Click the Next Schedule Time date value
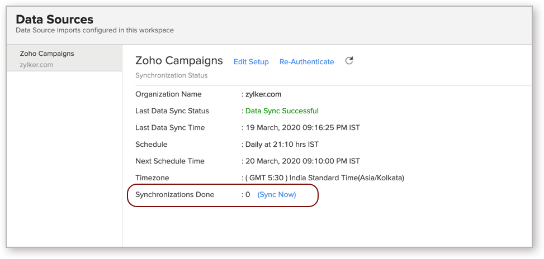The image size is (544, 259). click(x=302, y=161)
